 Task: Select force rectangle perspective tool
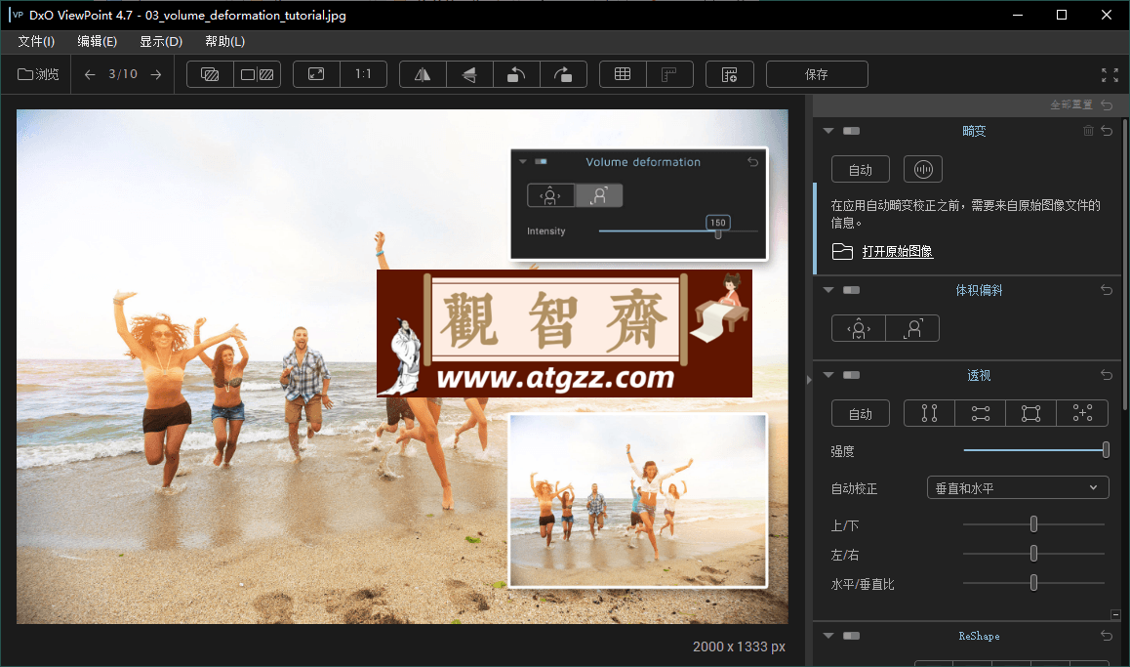(x=1030, y=414)
